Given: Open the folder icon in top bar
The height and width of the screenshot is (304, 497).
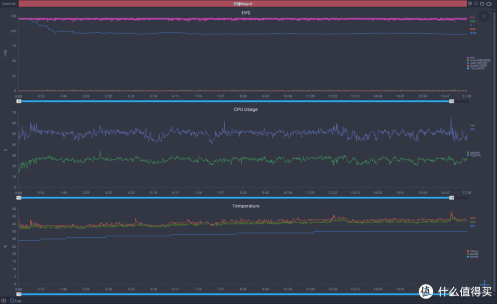Looking at the screenshot, I should (482, 3).
